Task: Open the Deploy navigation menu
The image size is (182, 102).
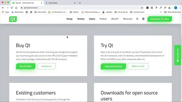Action: point(92,19)
